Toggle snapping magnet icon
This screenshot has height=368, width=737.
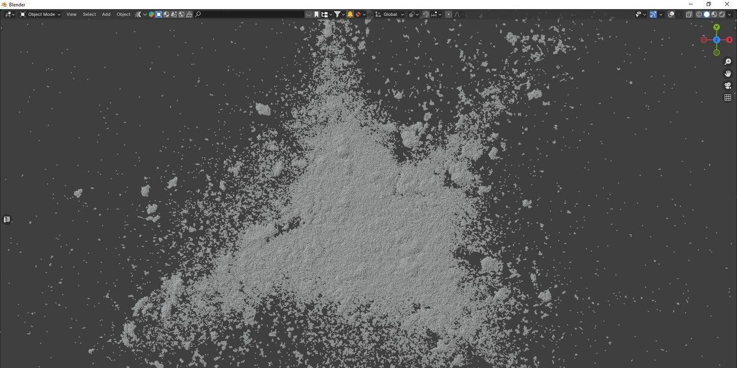(426, 14)
